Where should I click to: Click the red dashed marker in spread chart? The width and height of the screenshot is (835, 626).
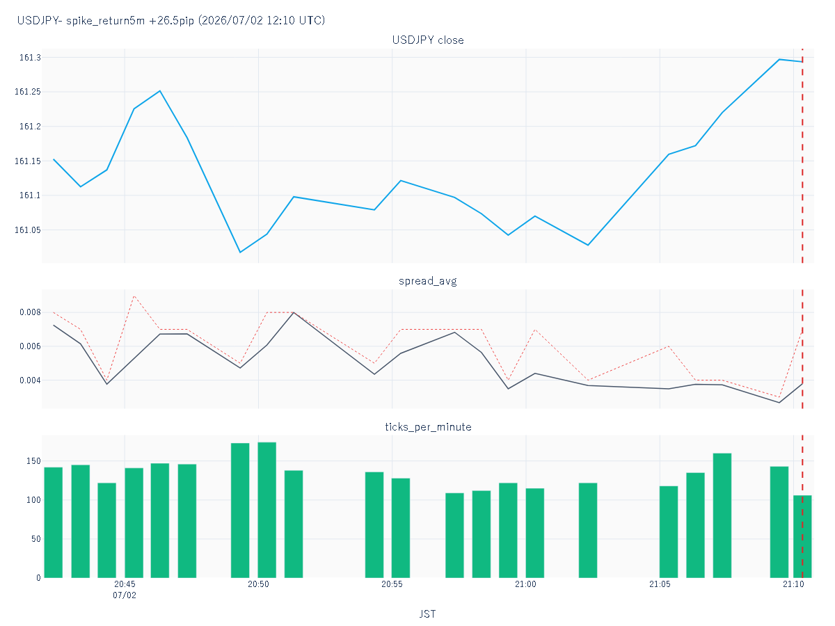pos(802,349)
